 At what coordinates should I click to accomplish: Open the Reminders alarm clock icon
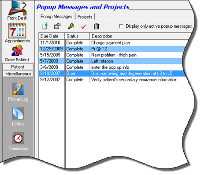18,138
